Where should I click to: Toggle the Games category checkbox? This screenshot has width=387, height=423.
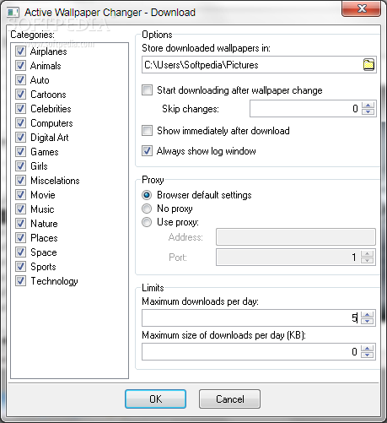pos(20,152)
